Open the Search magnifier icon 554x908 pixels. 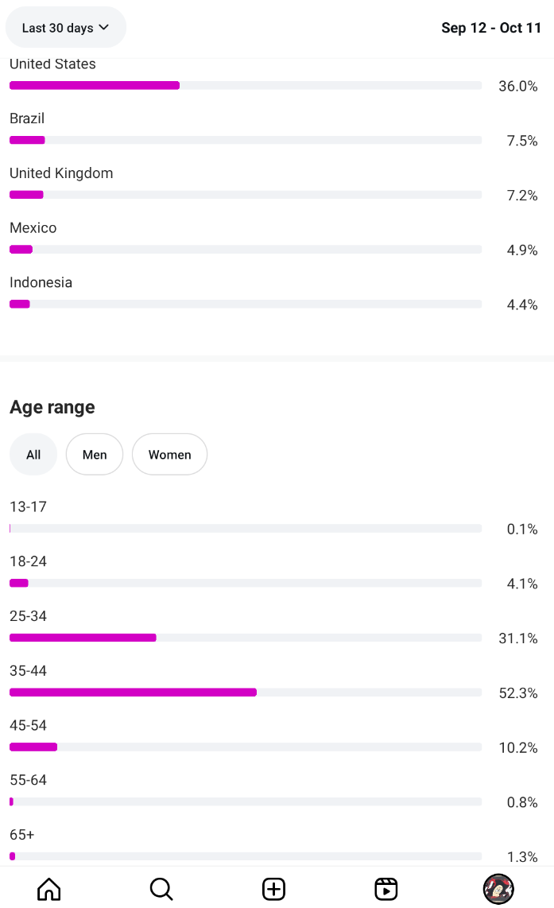point(161,888)
